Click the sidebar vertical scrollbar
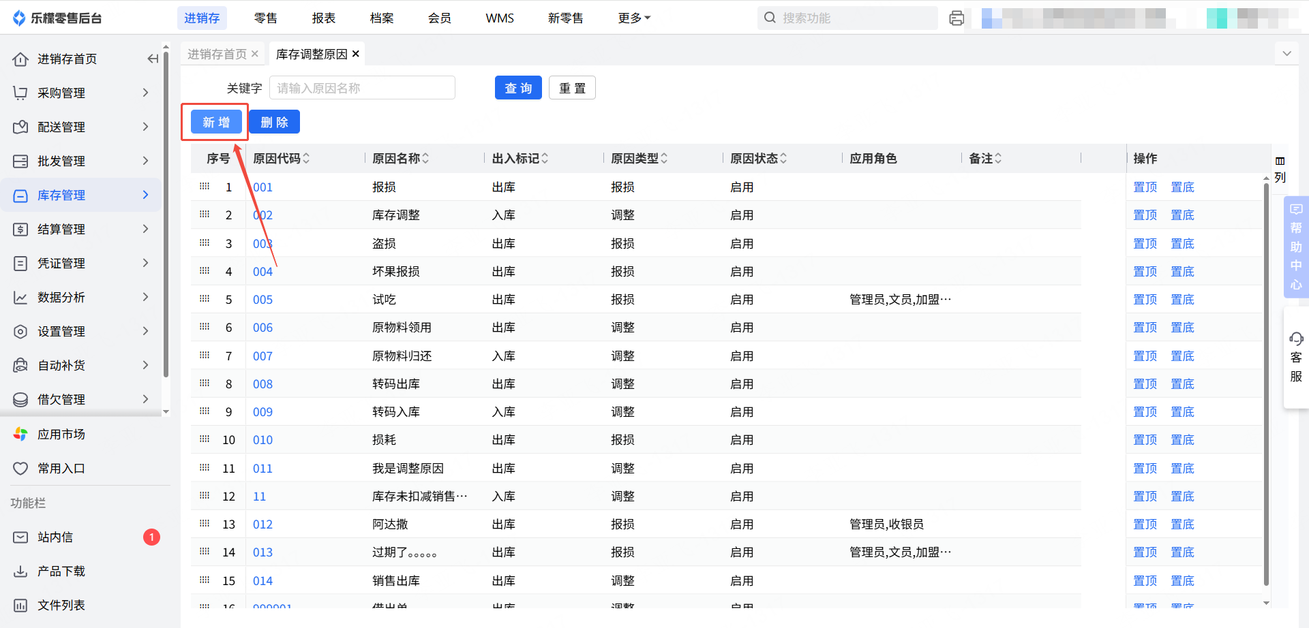 pos(166,215)
